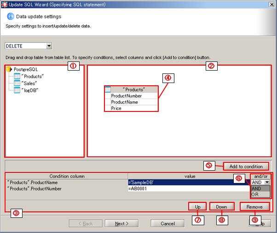Click the PostgreSQL database icon
The height and width of the screenshot is (233, 277).
click(x=9, y=69)
